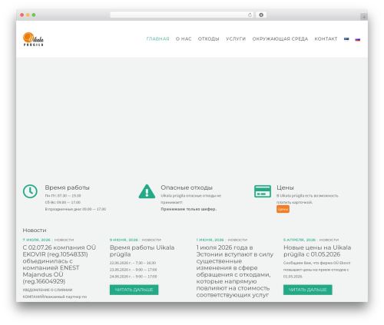
Task: Click the НОВОСТИ category next to 1 июня date
Action: [x=237, y=240]
